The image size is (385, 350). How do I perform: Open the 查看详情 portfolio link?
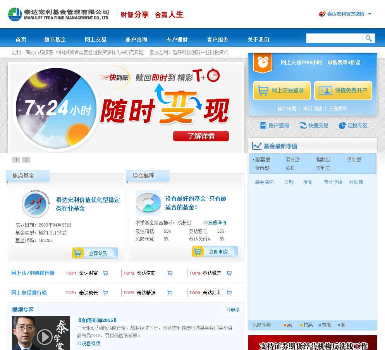[215, 223]
